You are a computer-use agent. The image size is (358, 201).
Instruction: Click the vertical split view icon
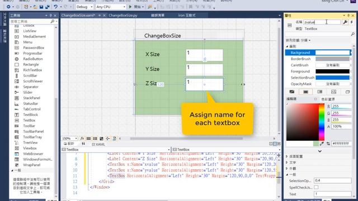coord(271,144)
